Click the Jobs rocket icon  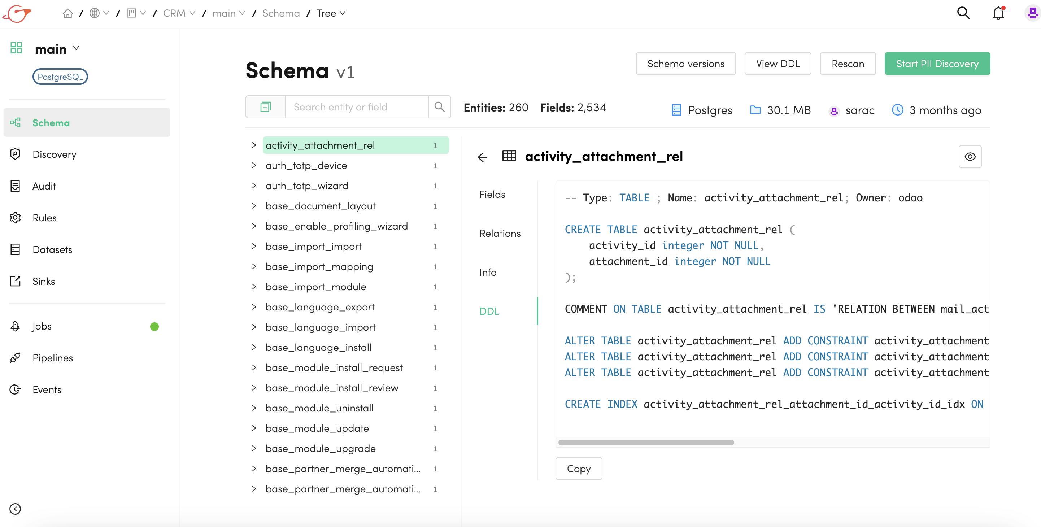16,326
